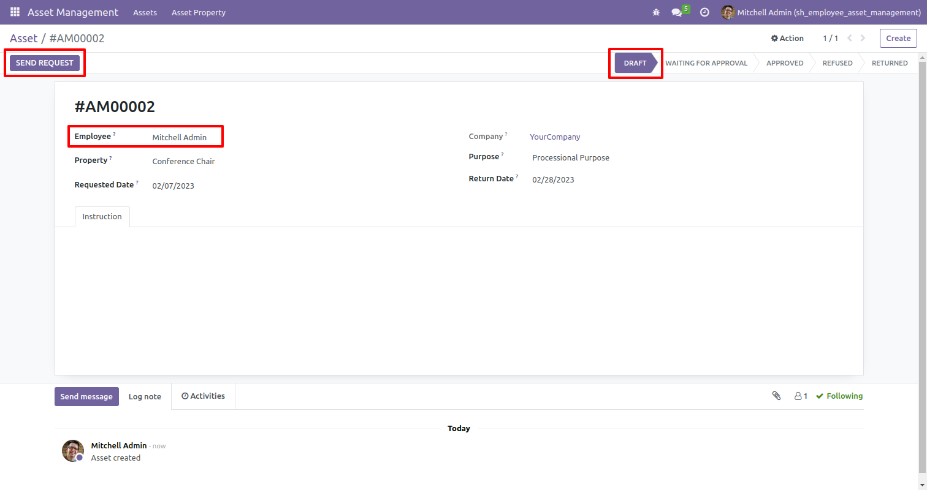Open the Action gear menu
The image size is (927, 490).
787,38
